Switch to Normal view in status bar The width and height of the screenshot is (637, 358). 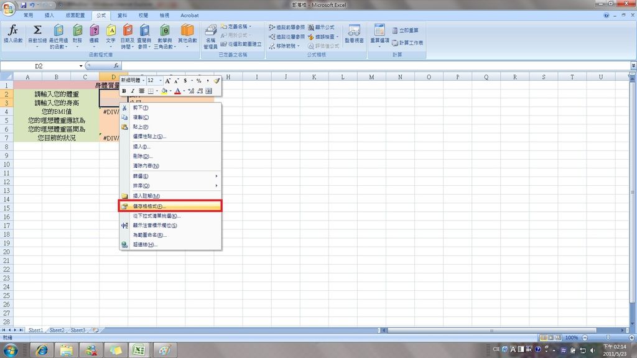pos(543,337)
